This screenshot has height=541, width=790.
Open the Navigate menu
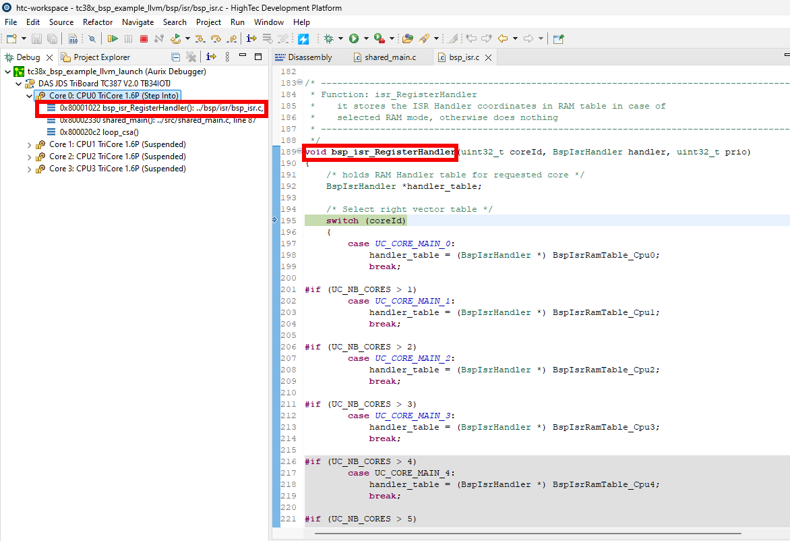(138, 22)
